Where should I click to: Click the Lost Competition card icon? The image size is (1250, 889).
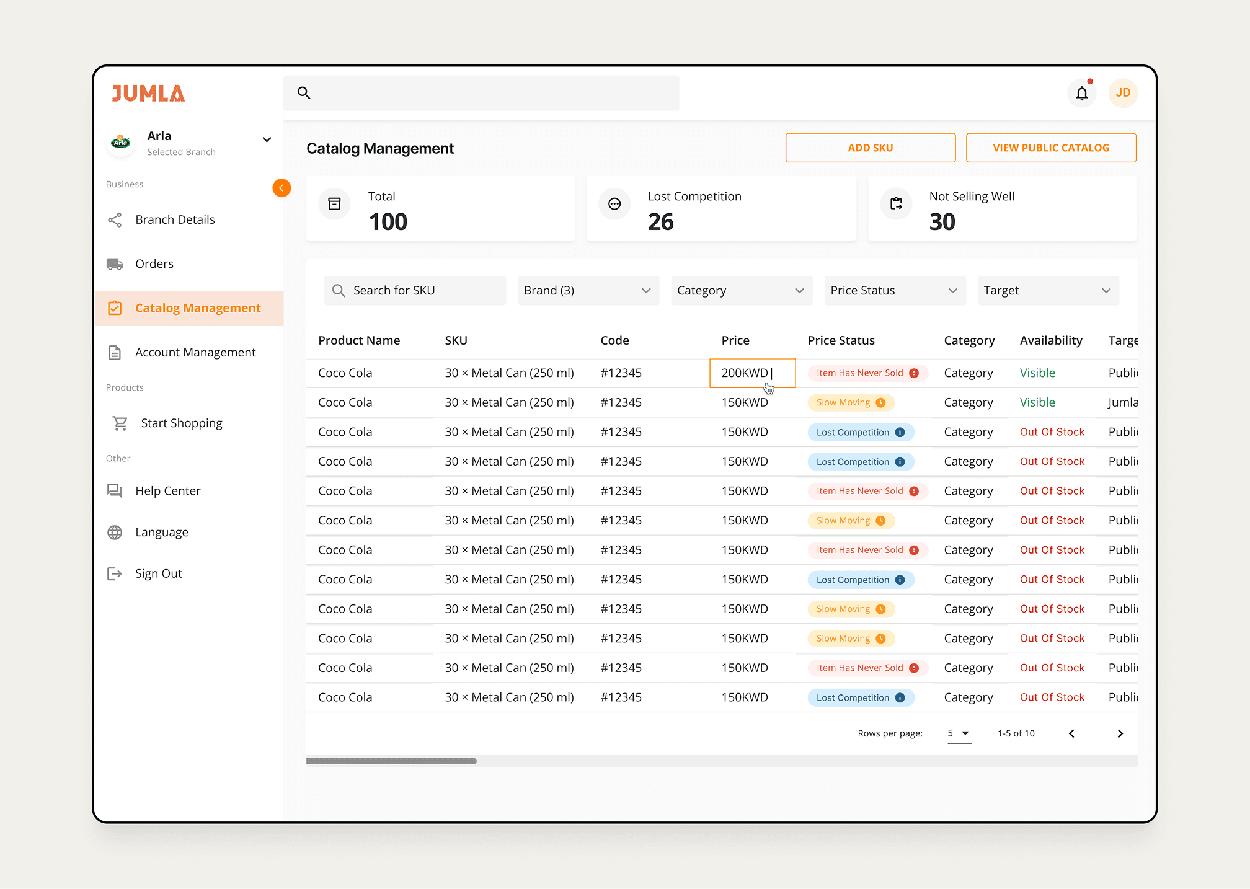[x=614, y=204]
